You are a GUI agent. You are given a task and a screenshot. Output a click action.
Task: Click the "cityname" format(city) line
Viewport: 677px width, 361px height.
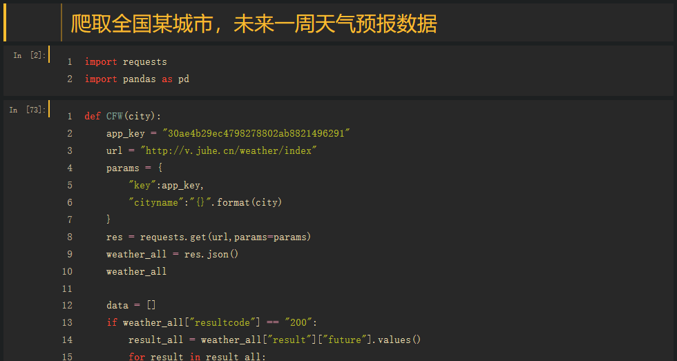point(205,202)
